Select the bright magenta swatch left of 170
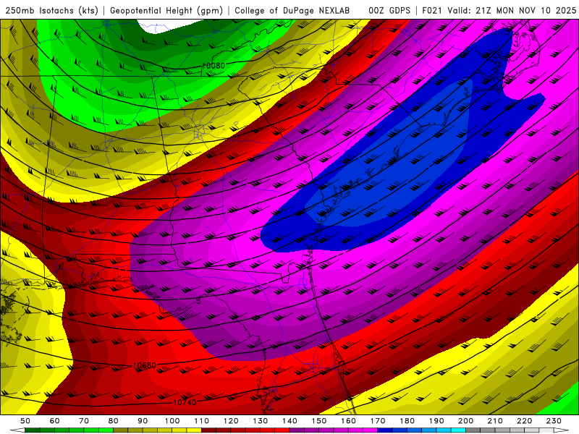The image size is (579, 434). click(x=370, y=430)
